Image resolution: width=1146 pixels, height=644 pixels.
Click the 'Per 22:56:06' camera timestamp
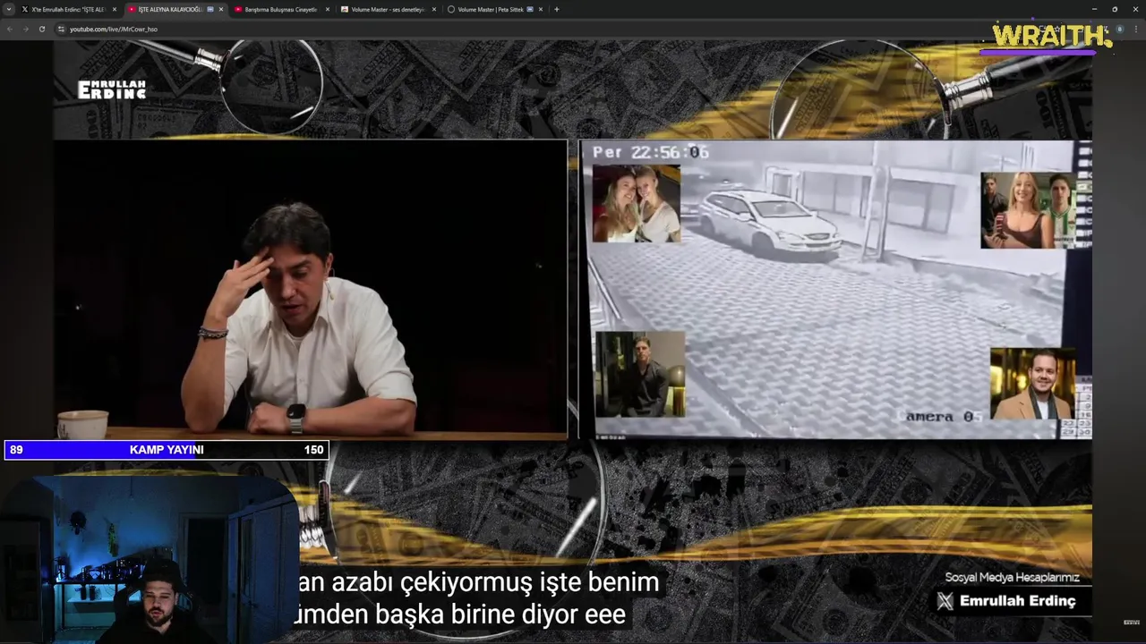pyautogui.click(x=651, y=152)
